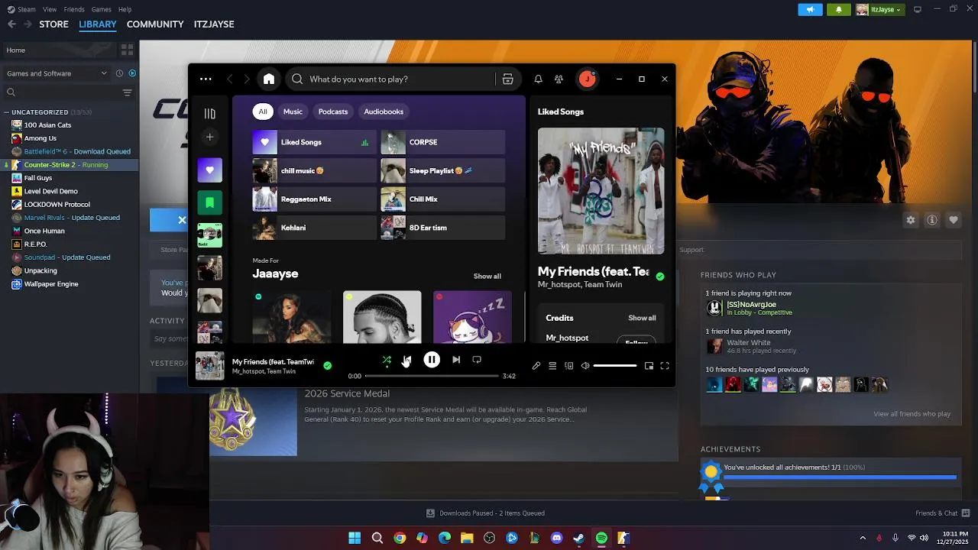Open Steam game info icon

[932, 220]
